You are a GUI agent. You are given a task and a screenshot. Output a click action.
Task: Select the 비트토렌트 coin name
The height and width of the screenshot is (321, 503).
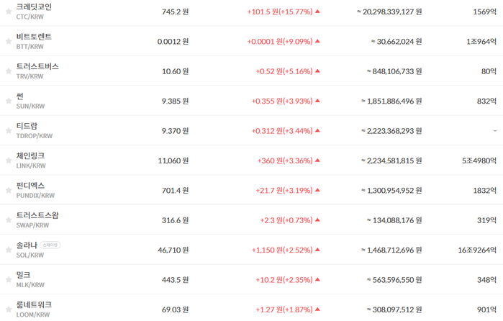pyautogui.click(x=34, y=37)
